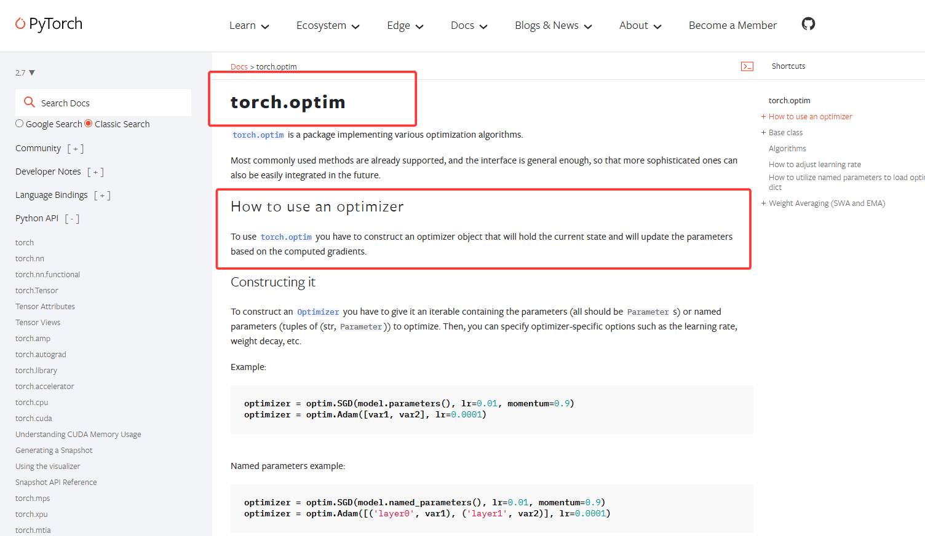This screenshot has height=536, width=925.
Task: Click into the Search Docs field
Action: [103, 103]
